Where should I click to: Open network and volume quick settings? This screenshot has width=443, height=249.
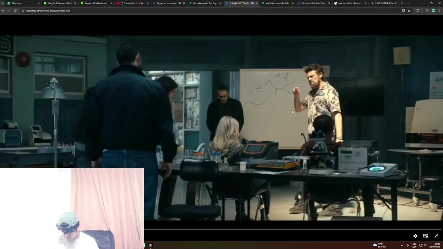[423, 245]
